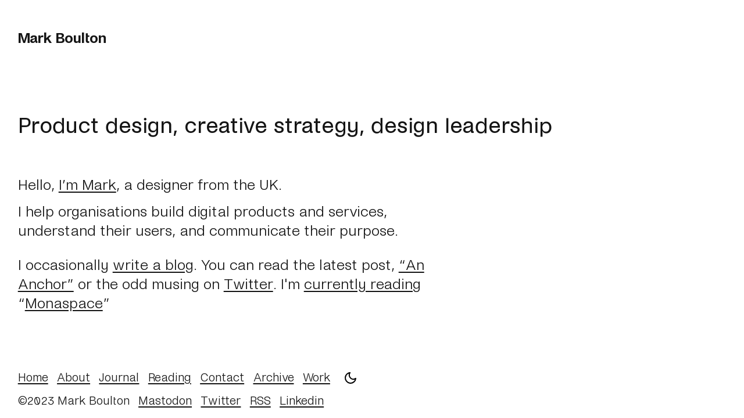Viewport: 744px width, 418px height.
Task: Open the Contact page
Action: 222,377
